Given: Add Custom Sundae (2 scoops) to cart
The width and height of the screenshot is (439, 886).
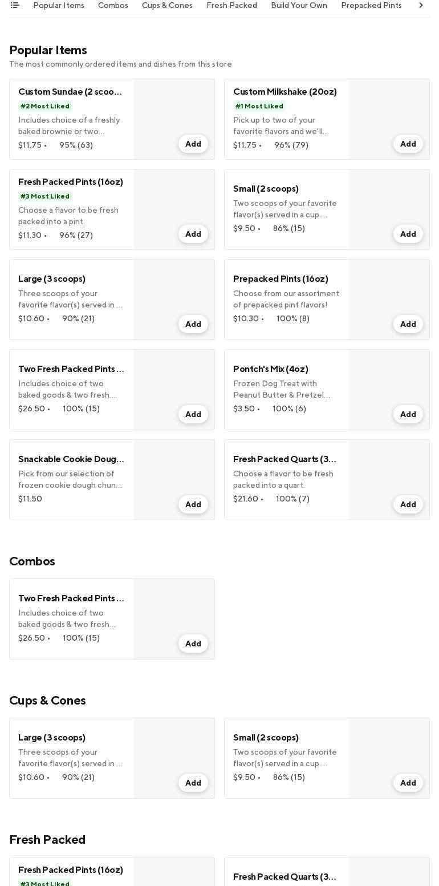Looking at the screenshot, I should pos(193,144).
